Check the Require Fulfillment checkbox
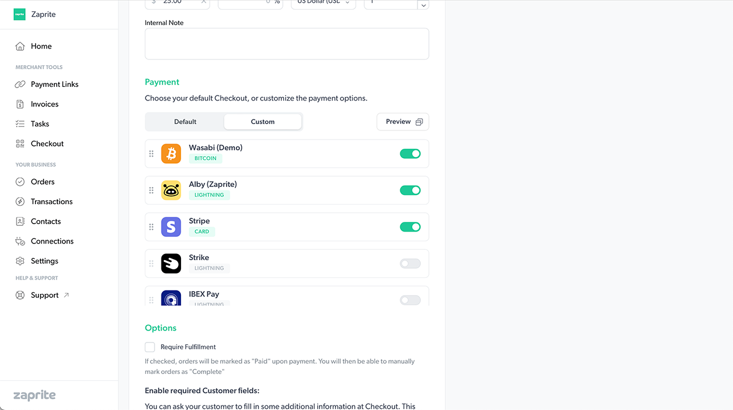 pos(150,347)
